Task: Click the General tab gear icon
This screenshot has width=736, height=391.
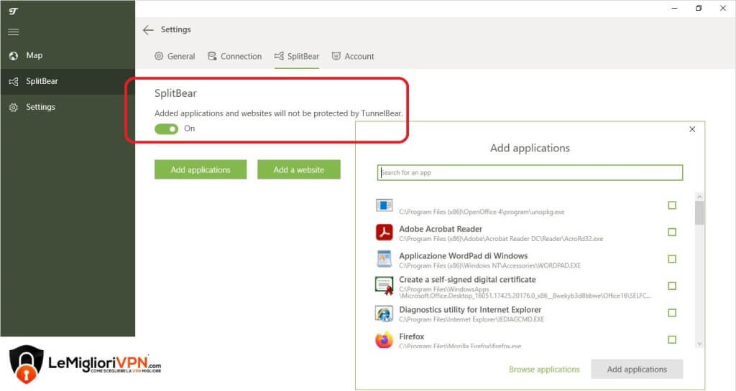Action: coord(159,56)
